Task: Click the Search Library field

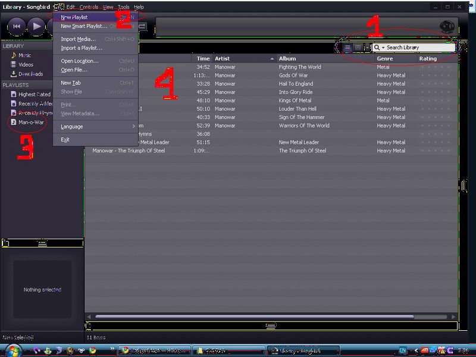Action: tap(419, 48)
